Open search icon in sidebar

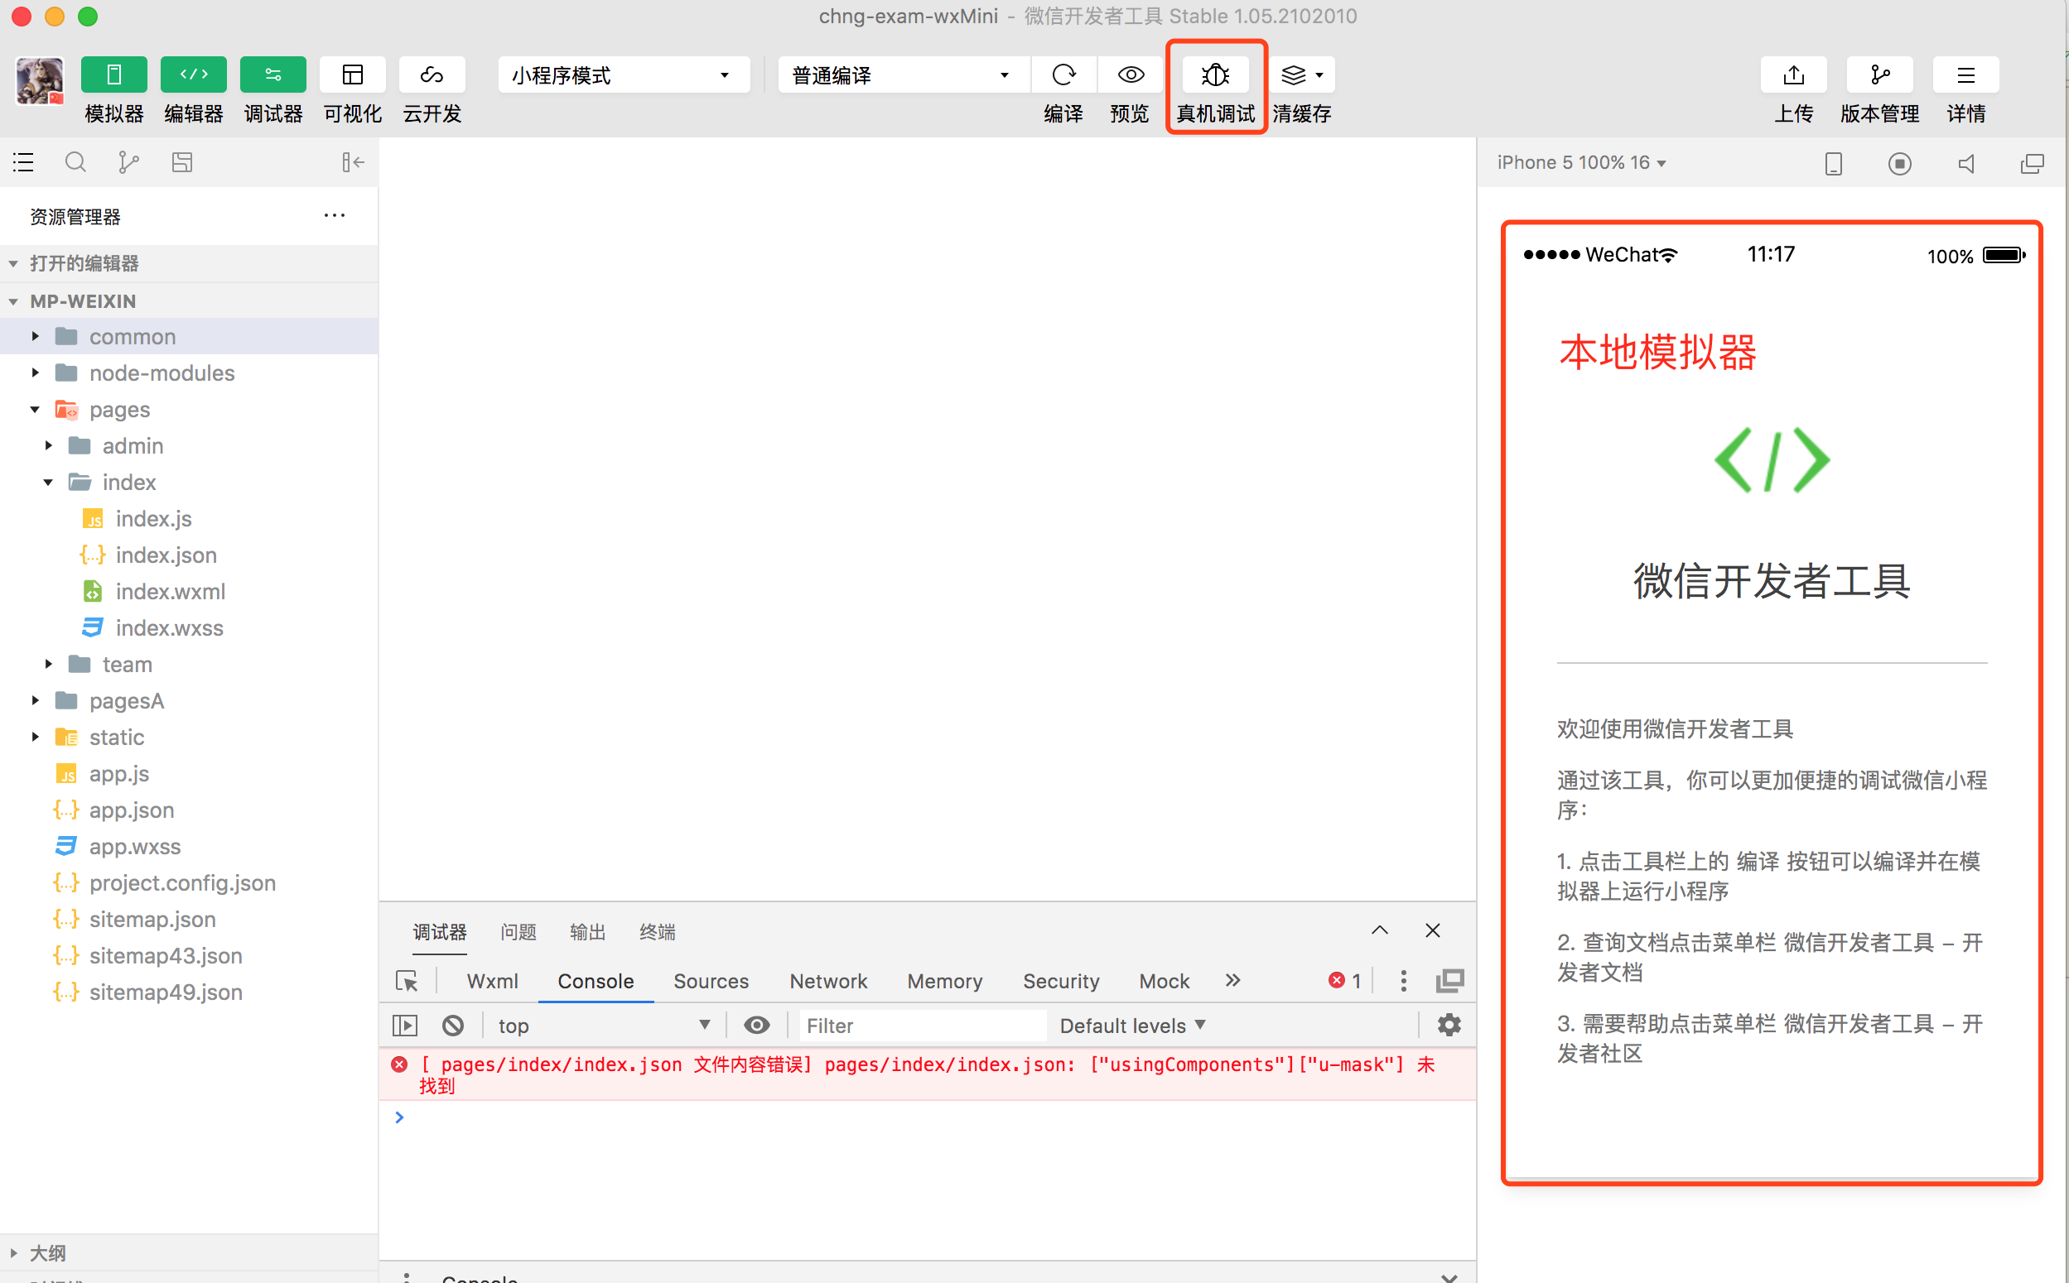pyautogui.click(x=75, y=162)
